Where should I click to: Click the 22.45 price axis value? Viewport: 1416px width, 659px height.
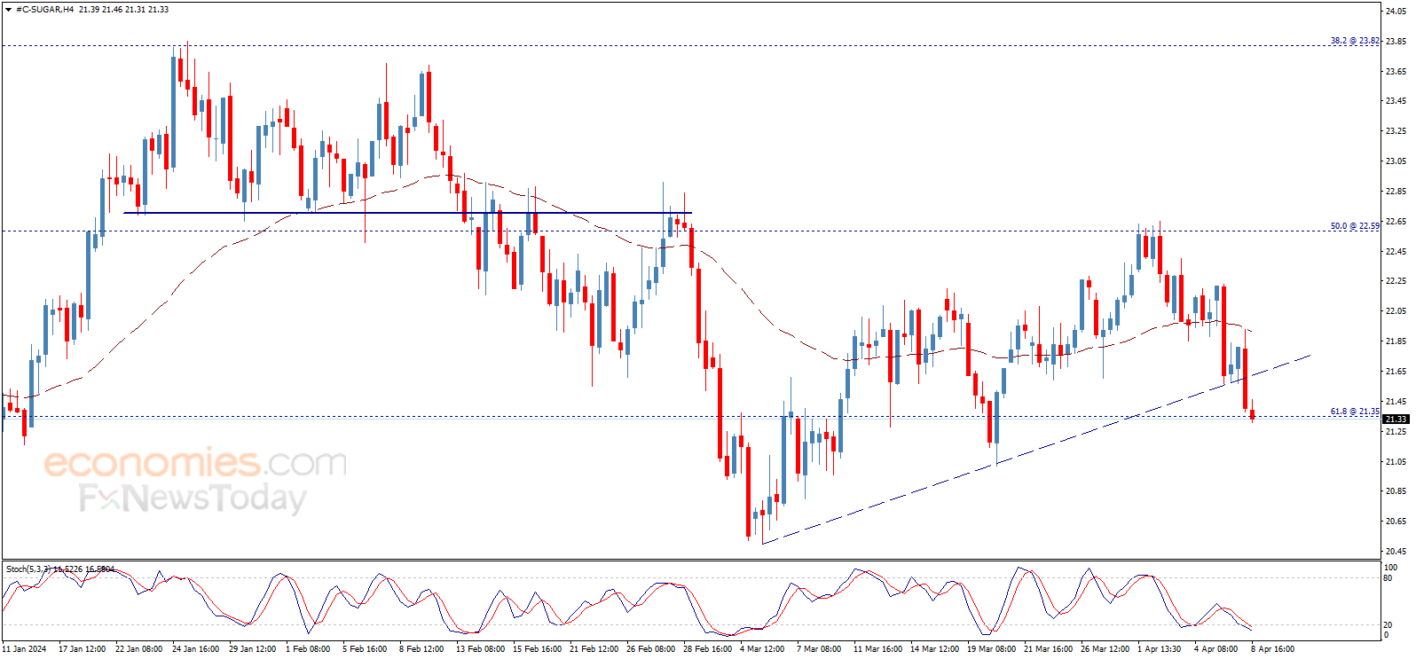(1396, 251)
